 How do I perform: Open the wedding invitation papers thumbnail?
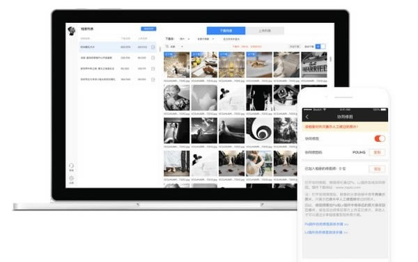pos(286,65)
